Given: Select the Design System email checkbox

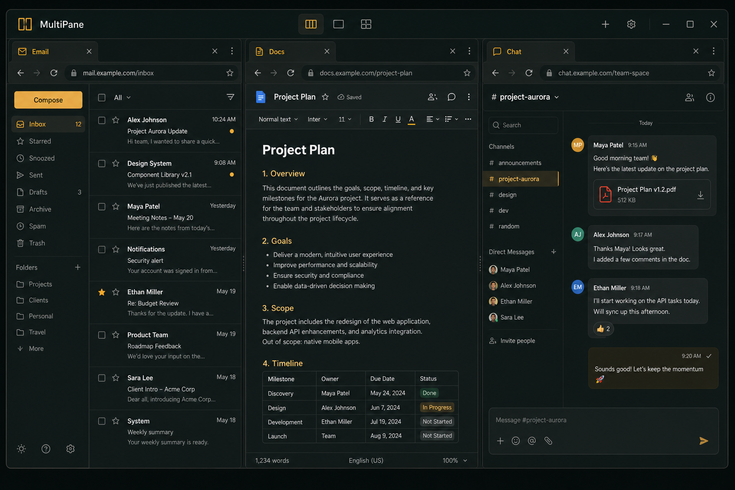Looking at the screenshot, I should (101, 163).
